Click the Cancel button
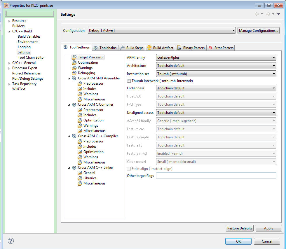Screen dimensions: 286x249 (267, 241)
